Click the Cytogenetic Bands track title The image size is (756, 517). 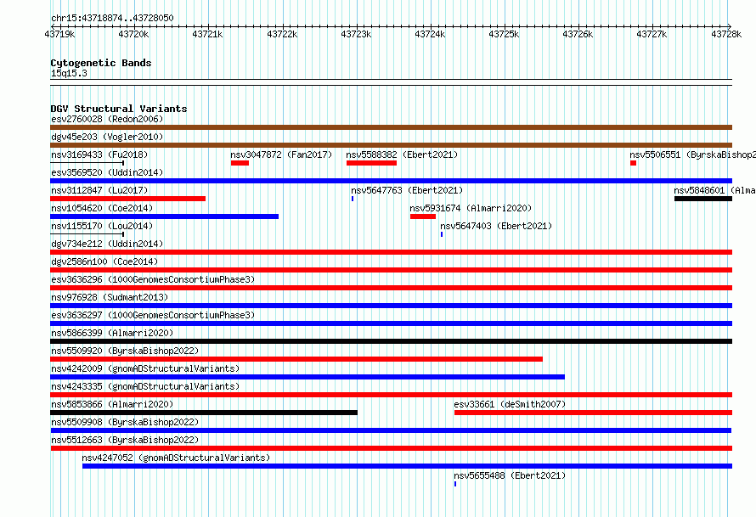point(101,63)
